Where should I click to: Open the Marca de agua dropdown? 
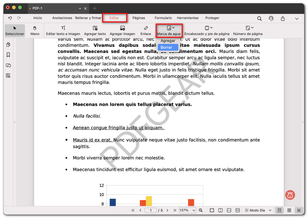pyautogui.click(x=169, y=30)
